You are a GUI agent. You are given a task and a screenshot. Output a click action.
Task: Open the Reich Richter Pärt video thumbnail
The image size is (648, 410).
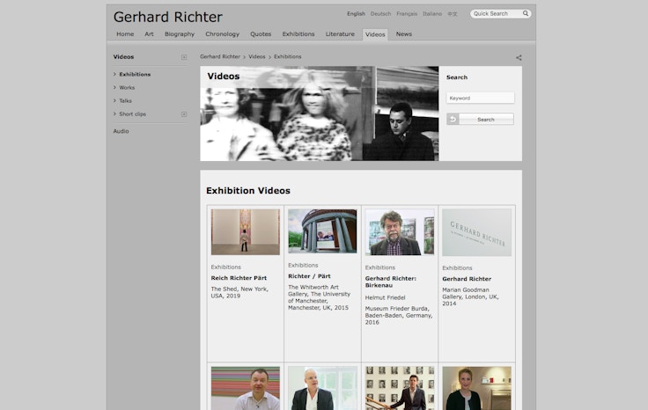[x=246, y=232]
